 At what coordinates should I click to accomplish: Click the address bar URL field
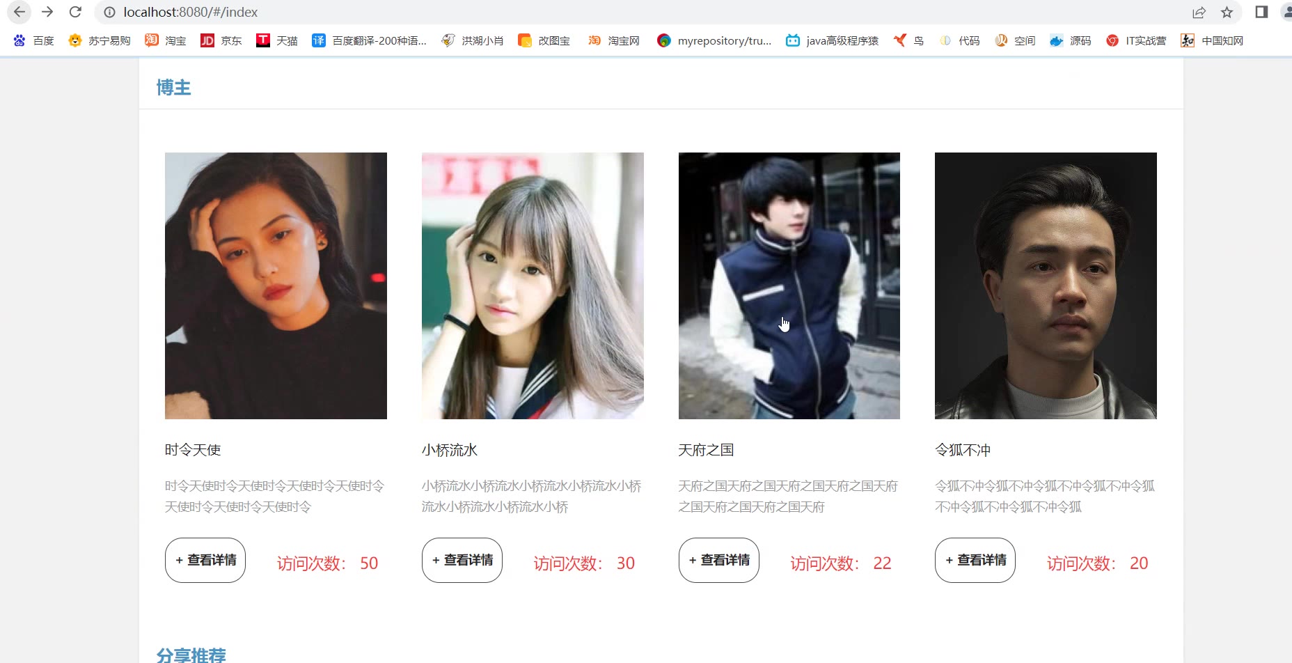(627, 12)
